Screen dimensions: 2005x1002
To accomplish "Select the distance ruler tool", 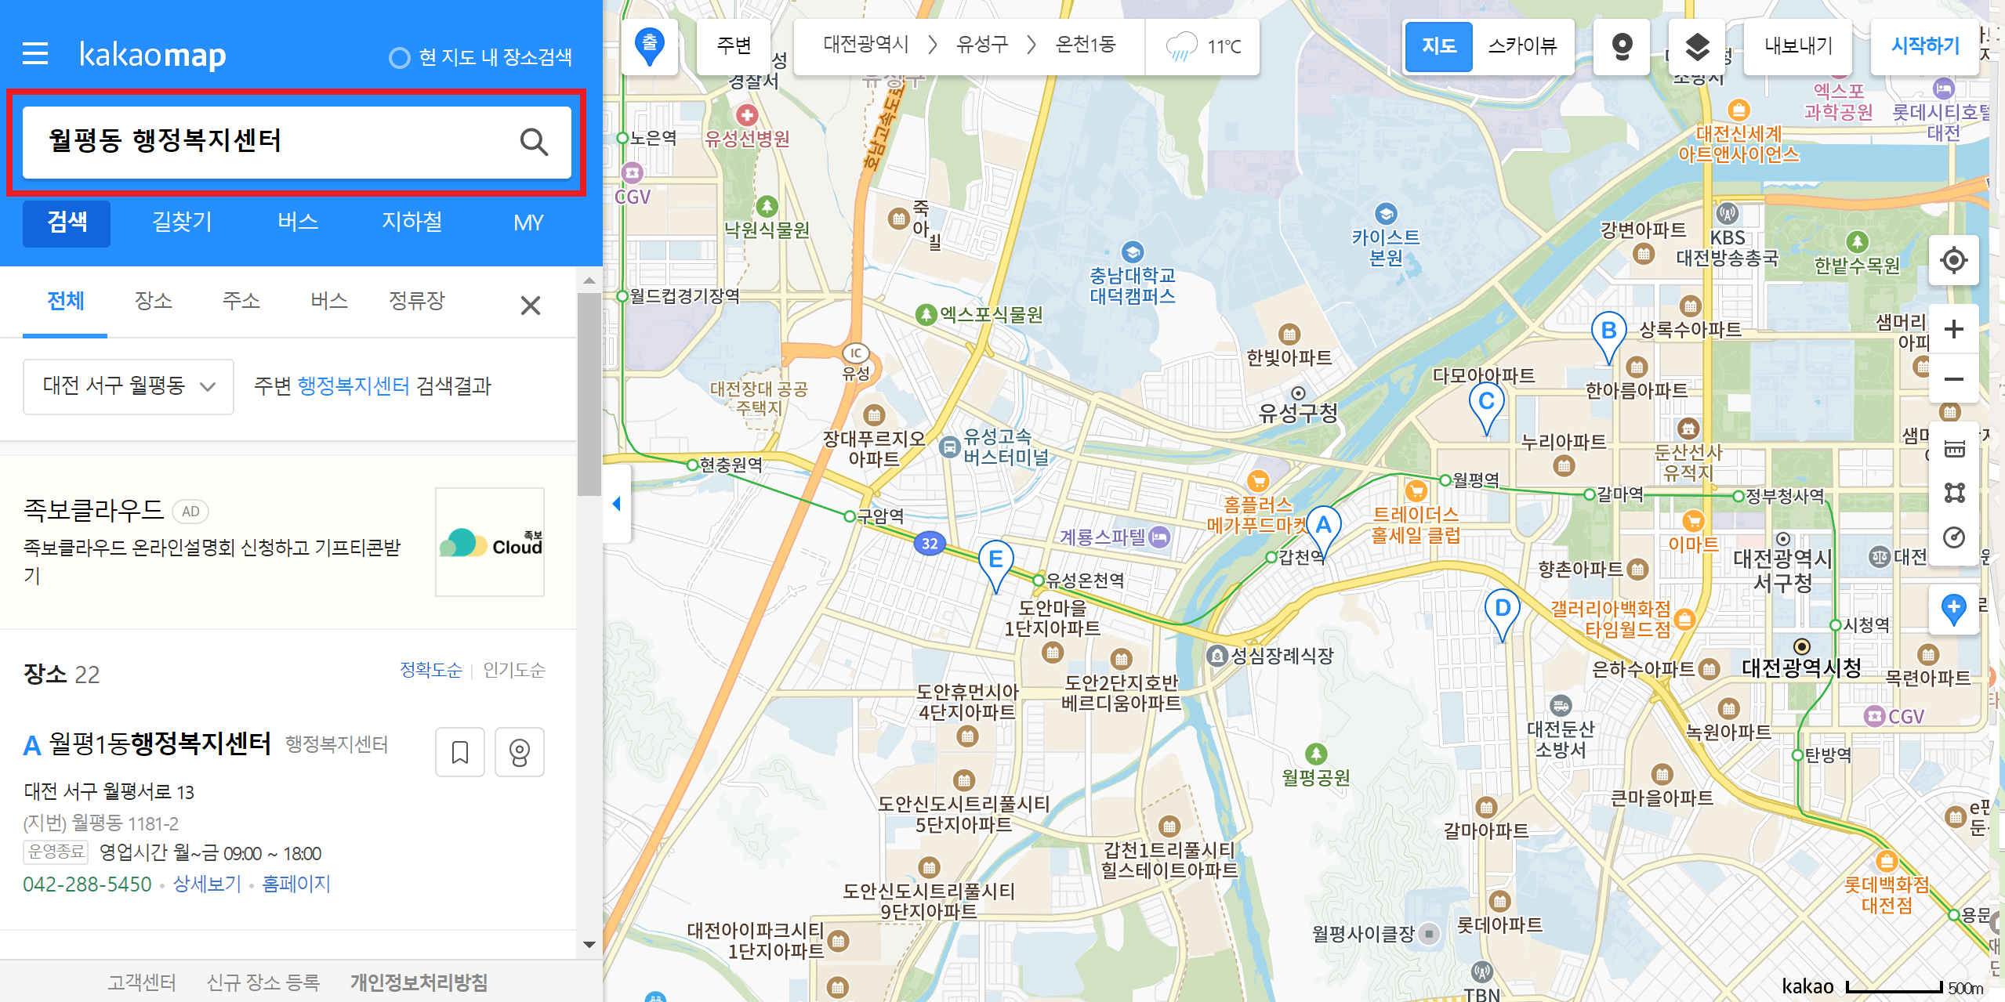I will pyautogui.click(x=1954, y=449).
